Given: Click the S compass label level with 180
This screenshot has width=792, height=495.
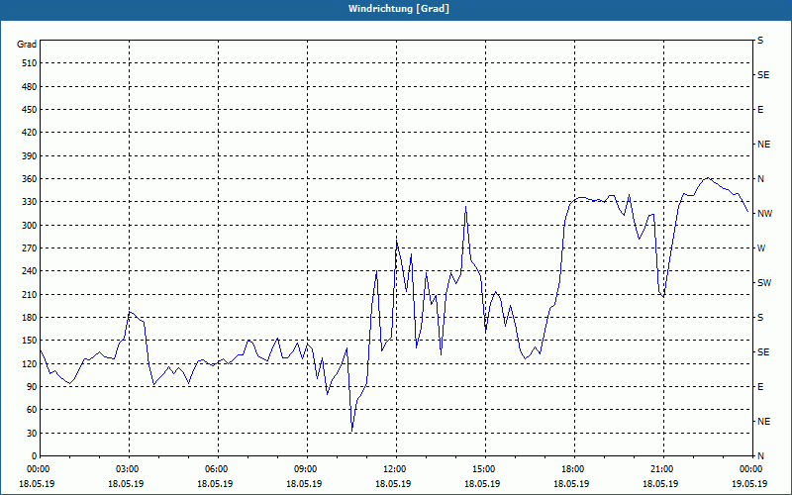Looking at the screenshot, I should click(x=760, y=318).
